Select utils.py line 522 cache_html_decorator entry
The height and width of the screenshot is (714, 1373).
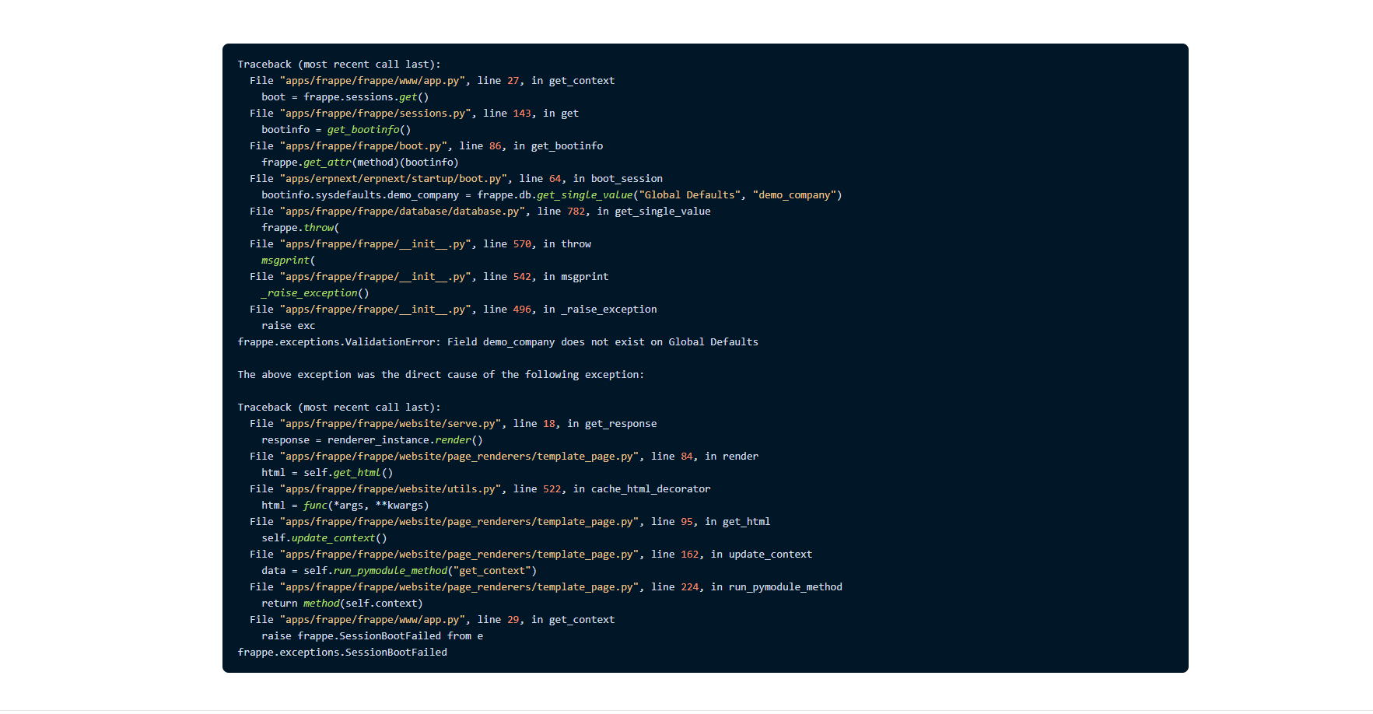480,489
